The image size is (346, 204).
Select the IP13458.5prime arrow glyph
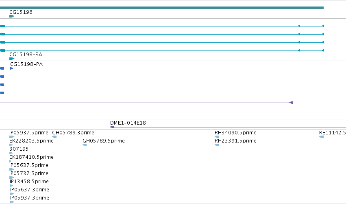click(x=11, y=186)
